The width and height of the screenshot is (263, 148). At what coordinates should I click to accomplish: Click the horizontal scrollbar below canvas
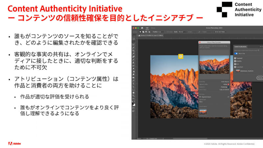(x=190, y=138)
